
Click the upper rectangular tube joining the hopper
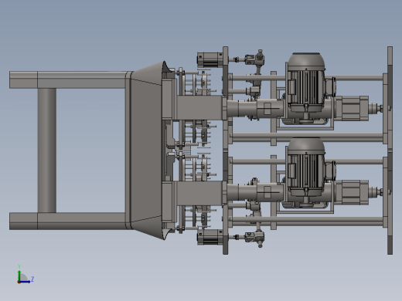point(199,107)
